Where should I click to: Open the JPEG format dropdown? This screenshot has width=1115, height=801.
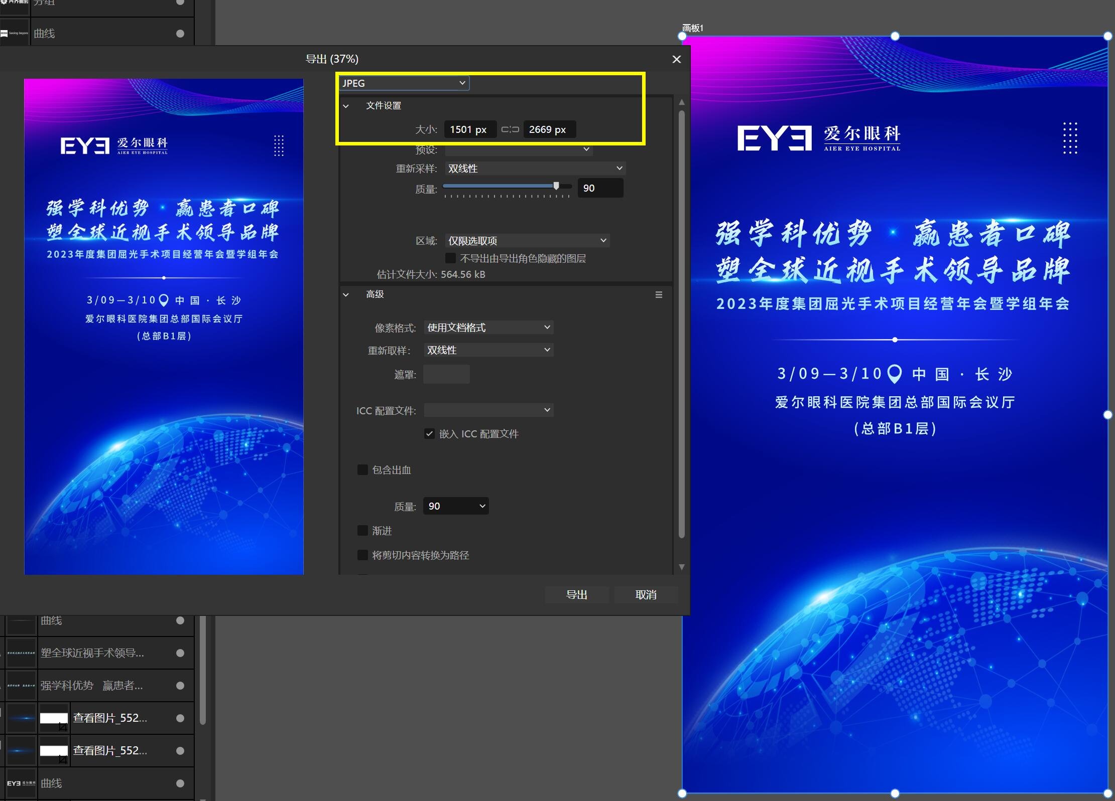pos(404,83)
